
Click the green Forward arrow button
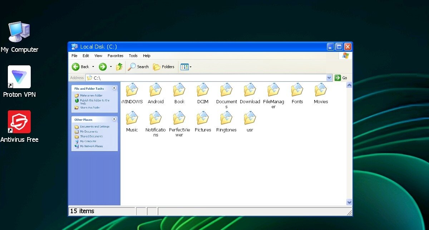pos(103,67)
